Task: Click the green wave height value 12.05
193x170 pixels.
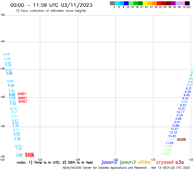Action: 167,150
